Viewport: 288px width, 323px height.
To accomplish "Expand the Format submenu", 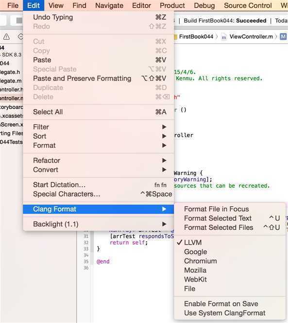I will tap(99, 145).
